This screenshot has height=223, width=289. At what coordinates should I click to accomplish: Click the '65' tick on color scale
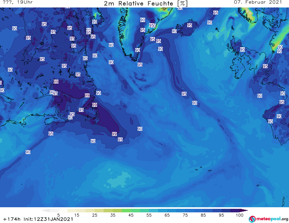167,215
